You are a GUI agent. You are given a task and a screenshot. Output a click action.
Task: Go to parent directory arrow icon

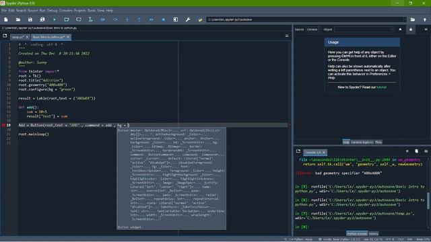(425, 19)
